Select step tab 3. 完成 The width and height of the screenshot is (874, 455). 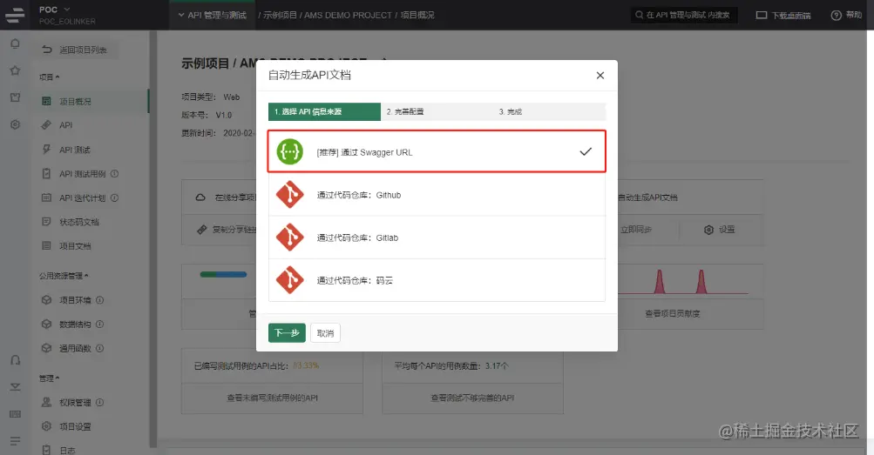pyautogui.click(x=550, y=112)
